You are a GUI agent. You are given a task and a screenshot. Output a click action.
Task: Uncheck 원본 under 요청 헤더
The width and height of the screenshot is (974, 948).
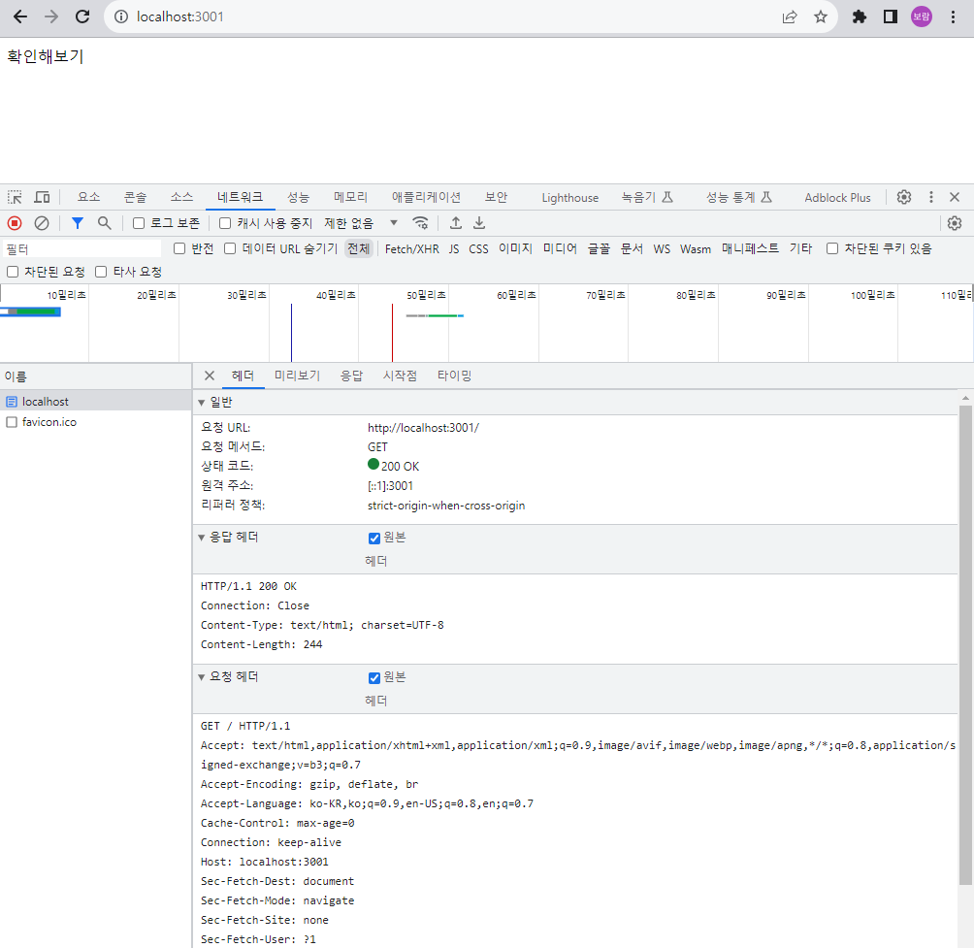[373, 677]
